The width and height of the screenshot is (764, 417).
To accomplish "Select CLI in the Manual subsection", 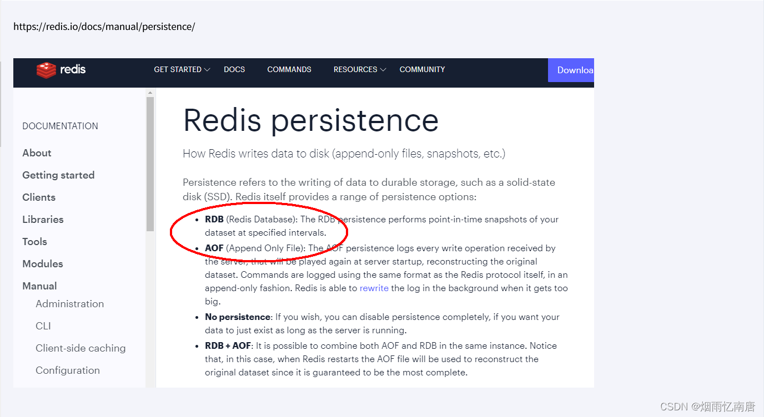I will click(43, 326).
